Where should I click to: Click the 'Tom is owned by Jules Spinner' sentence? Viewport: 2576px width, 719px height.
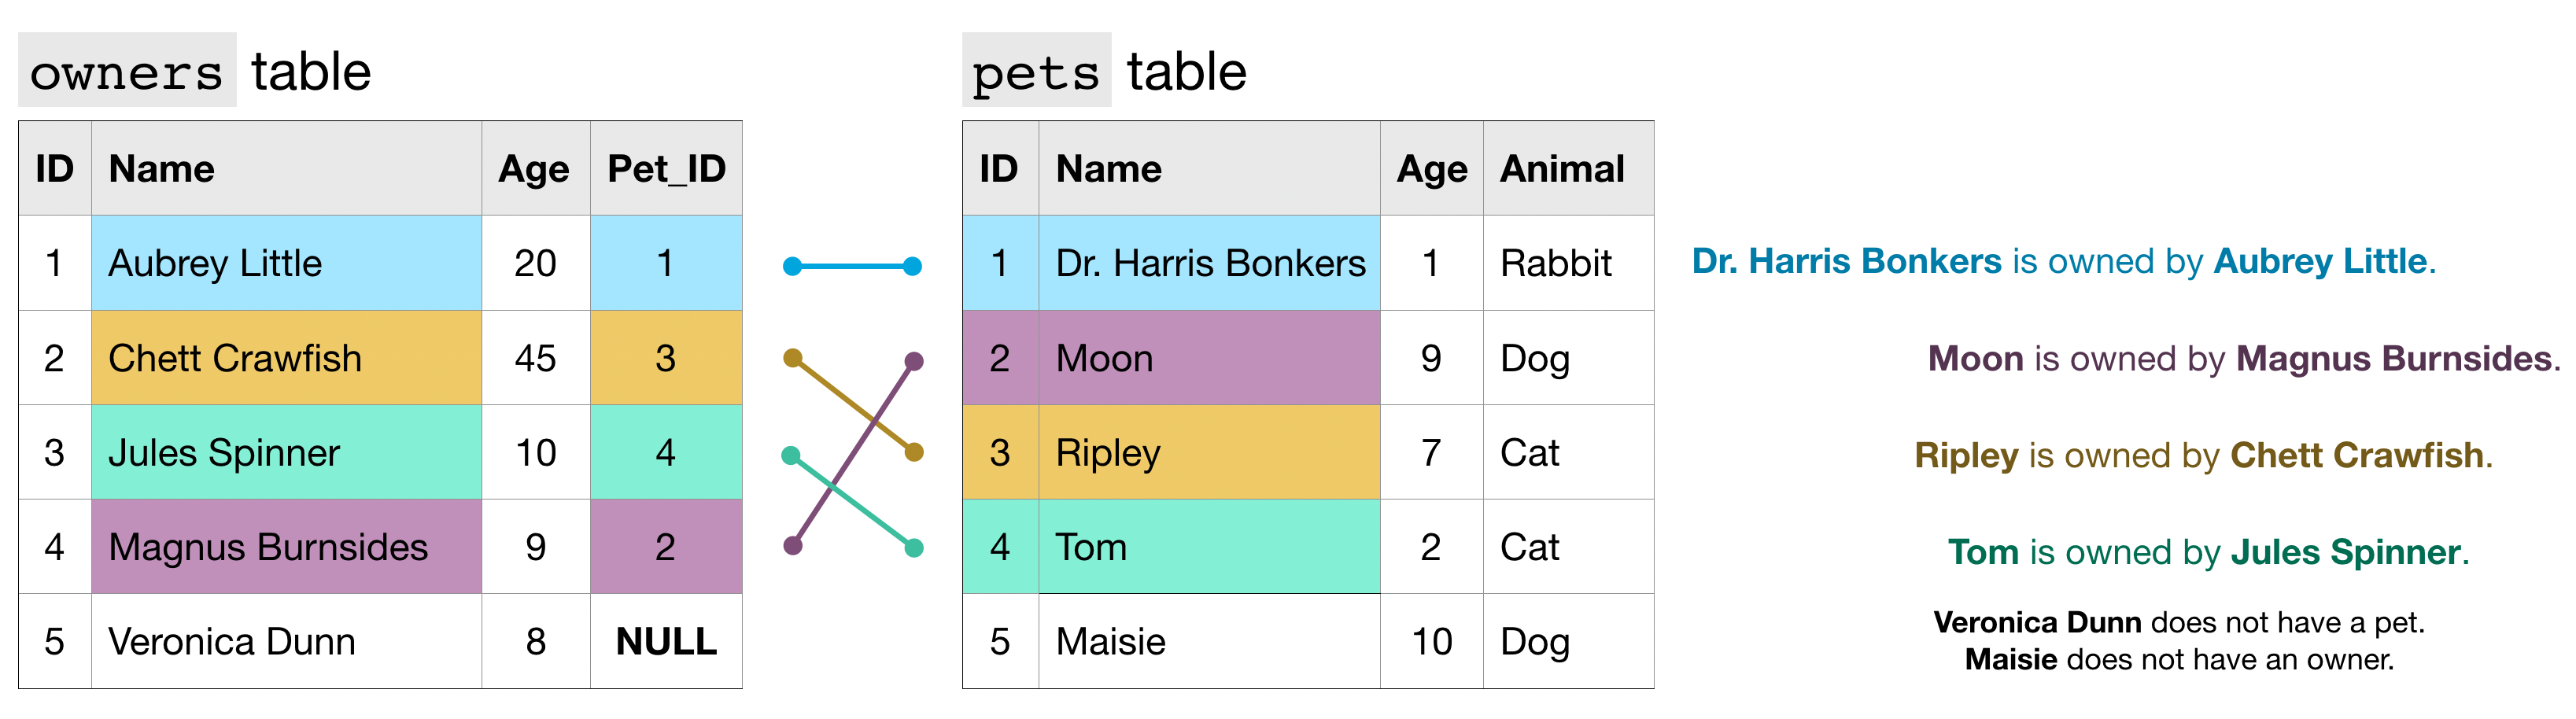[2208, 552]
